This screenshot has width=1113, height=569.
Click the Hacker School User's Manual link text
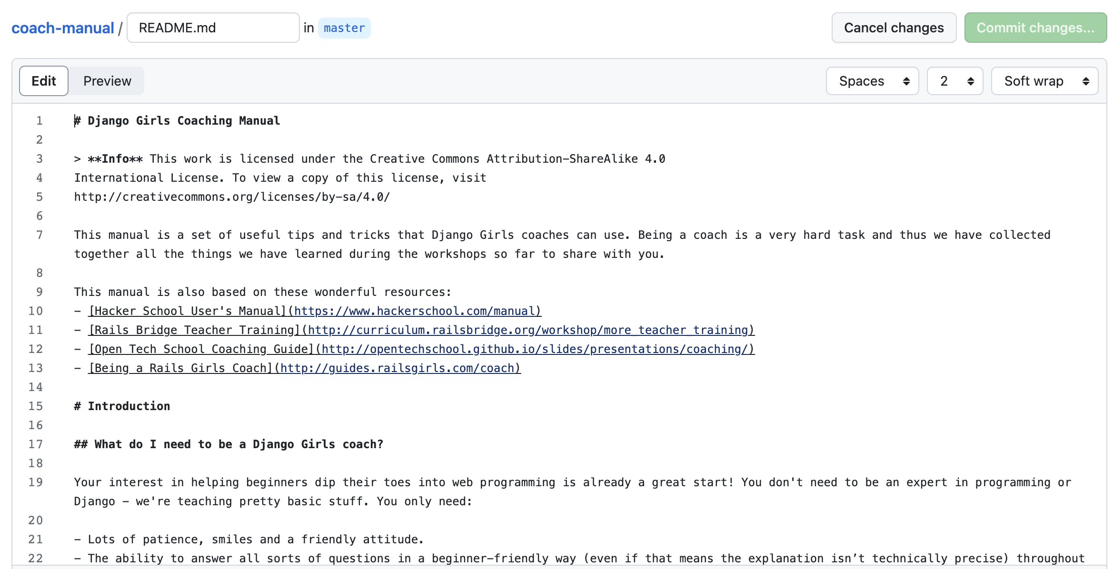(x=187, y=311)
